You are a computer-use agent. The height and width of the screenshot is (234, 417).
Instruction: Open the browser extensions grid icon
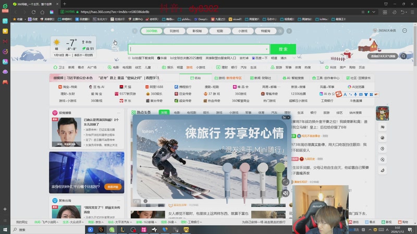click(x=385, y=12)
